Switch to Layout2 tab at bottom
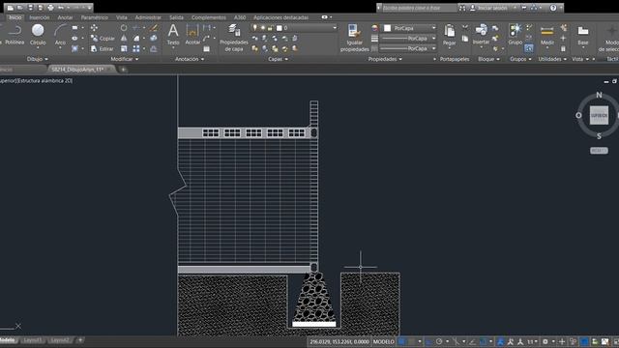The width and height of the screenshot is (619, 348). click(x=60, y=340)
